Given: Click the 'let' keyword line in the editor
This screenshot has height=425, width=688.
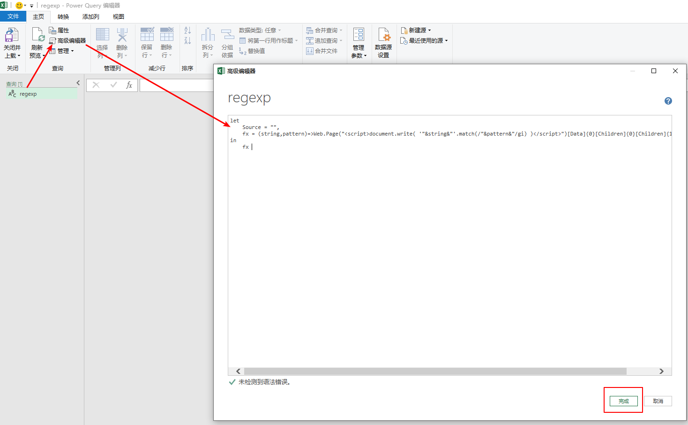Looking at the screenshot, I should tap(235, 121).
